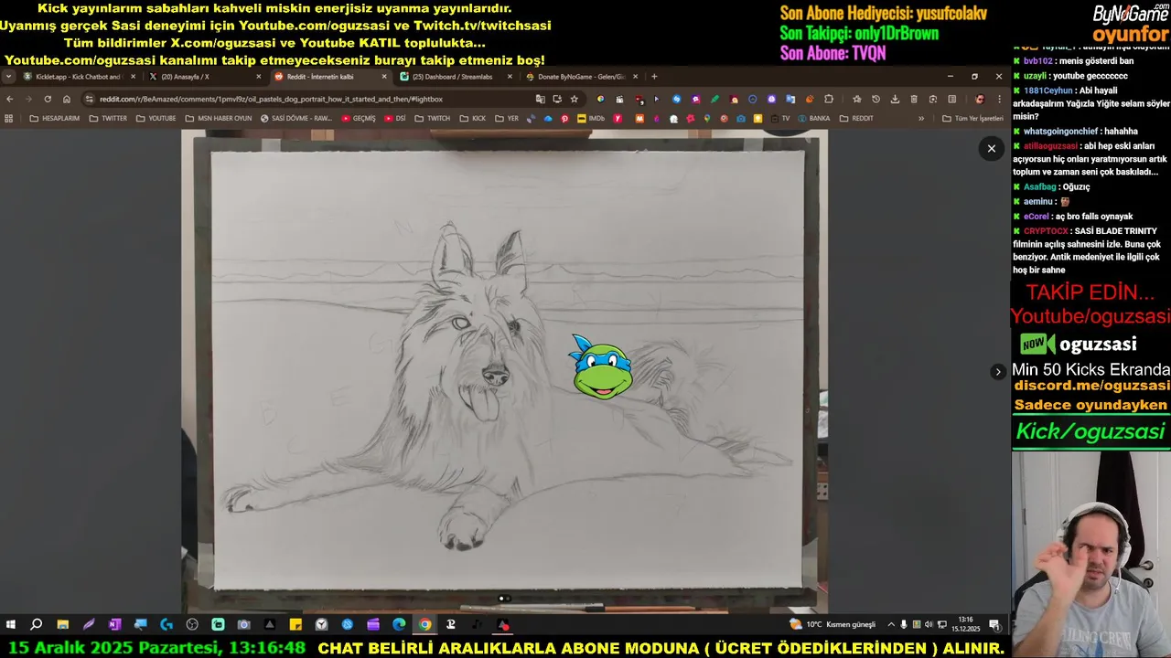Go to next image with right arrow
The image size is (1171, 658).
pyautogui.click(x=998, y=371)
